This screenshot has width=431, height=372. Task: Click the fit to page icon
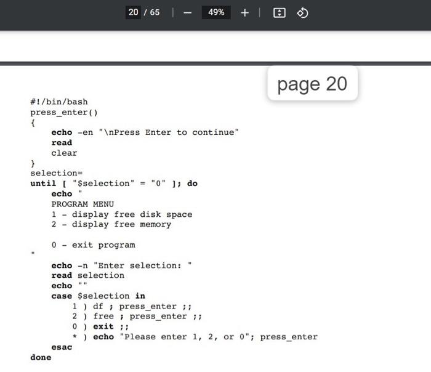pyautogui.click(x=280, y=13)
